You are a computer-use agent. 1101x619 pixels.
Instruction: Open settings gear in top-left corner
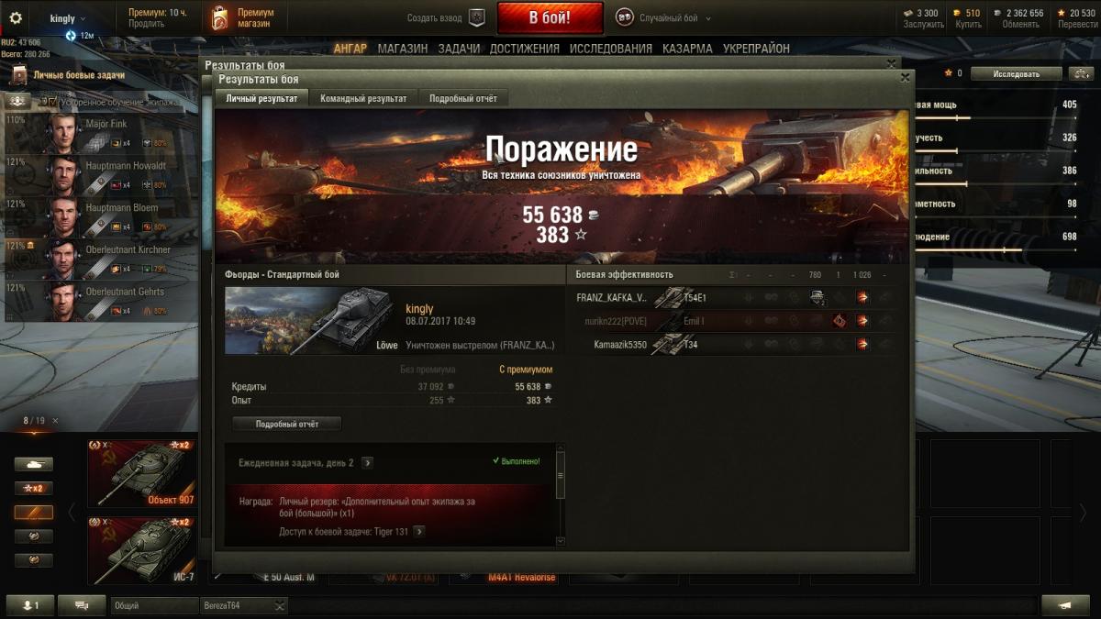tap(15, 17)
